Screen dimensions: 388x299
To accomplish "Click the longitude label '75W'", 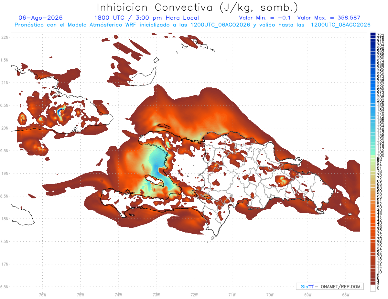I will point(80,294).
